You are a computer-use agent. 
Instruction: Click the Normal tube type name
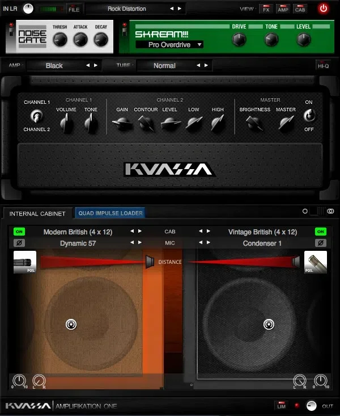tap(164, 65)
